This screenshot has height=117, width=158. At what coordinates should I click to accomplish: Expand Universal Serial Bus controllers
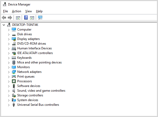coord(9,105)
